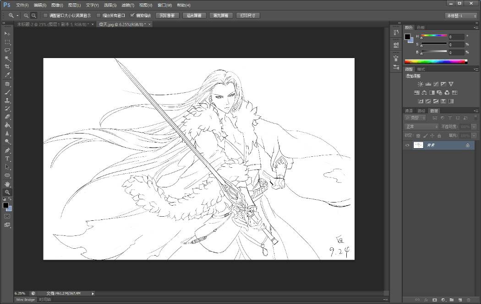Toggle zoom all windows checkbox
Image resolution: width=481 pixels, height=304 pixels.
[98, 15]
